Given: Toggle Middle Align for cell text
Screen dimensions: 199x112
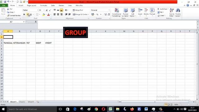Looking at the screenshot, I should pyautogui.click(x=58, y=10).
